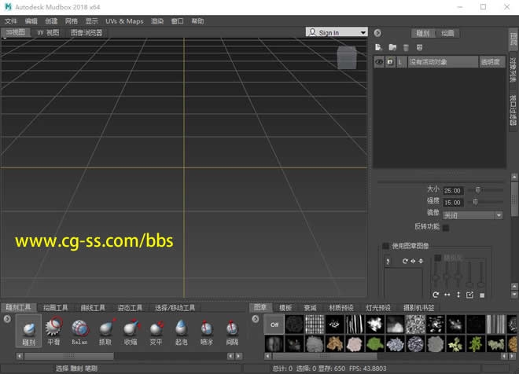Select the 平滑 smooth brush tool

53,329
